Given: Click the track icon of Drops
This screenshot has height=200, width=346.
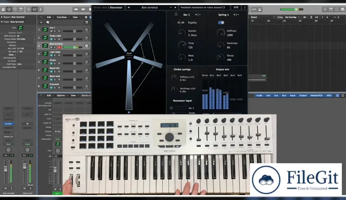Looking at the screenshot, I should tap(45, 62).
